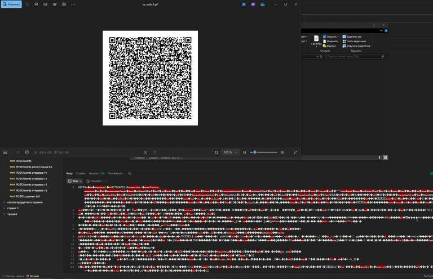Switch to the Test Results tab
The height and width of the screenshot is (279, 433).
point(115,173)
